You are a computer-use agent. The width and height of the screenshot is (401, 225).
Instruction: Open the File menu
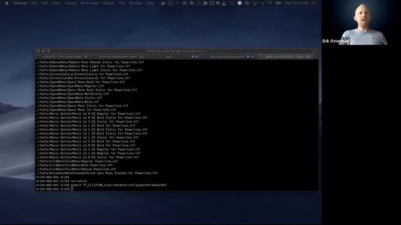[34, 3]
